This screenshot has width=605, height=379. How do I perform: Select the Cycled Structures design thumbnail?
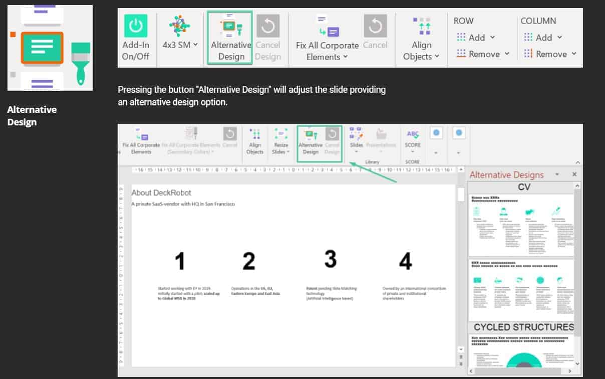tap(521, 351)
